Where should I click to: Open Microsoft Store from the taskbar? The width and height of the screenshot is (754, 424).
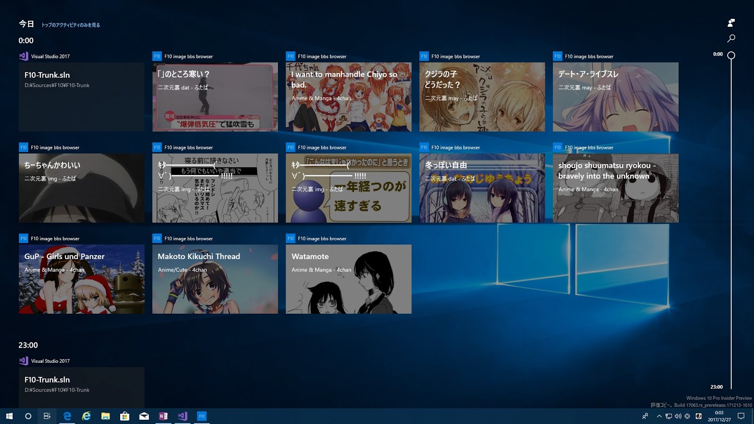pos(125,416)
